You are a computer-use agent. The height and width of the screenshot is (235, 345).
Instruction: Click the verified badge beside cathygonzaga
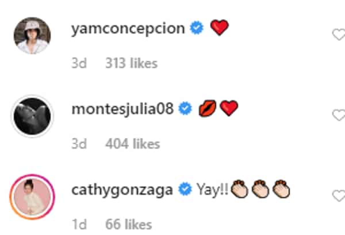point(185,189)
